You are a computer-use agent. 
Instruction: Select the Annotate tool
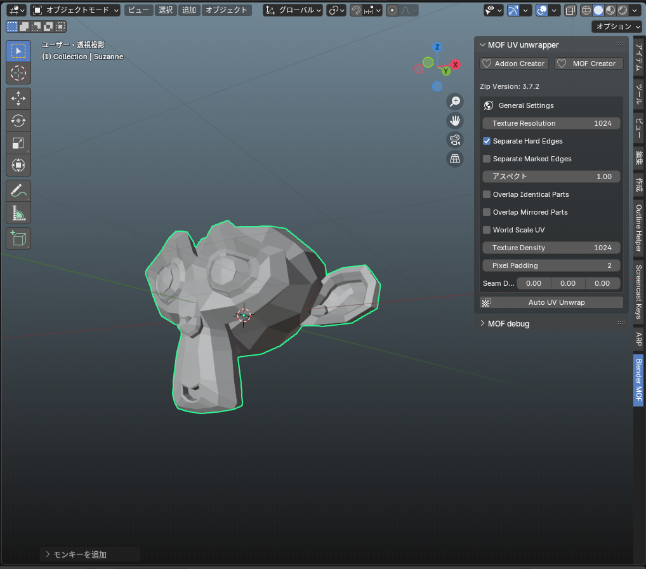point(18,191)
